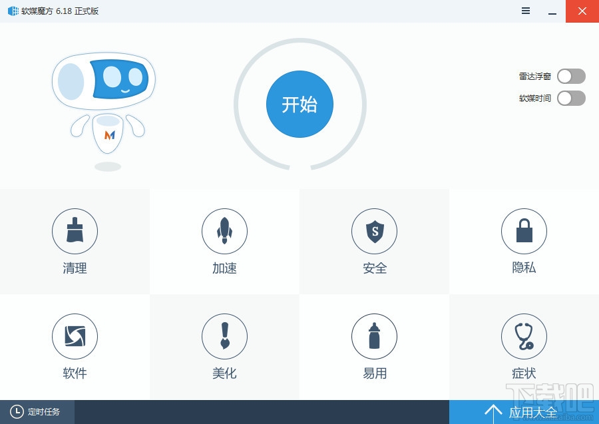Click the 软媒魔方 logo in title bar
This screenshot has height=424, width=599.
click(13, 11)
